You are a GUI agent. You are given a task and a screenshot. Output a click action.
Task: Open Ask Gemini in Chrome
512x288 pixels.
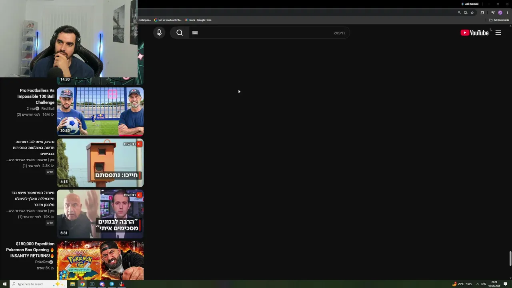pos(470,4)
